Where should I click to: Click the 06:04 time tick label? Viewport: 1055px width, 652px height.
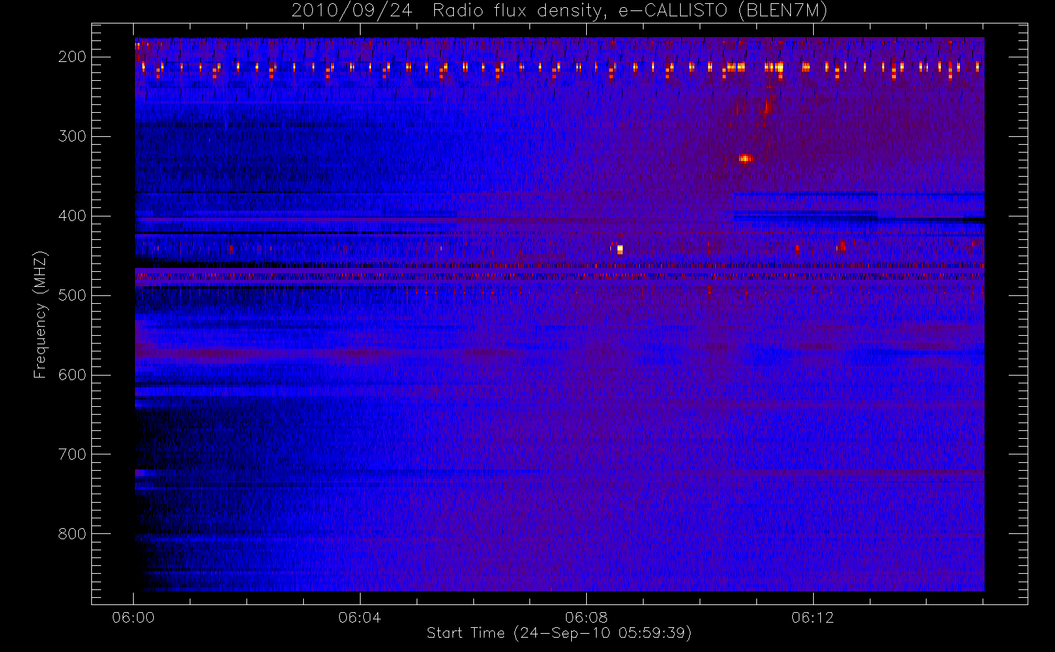tap(359, 617)
